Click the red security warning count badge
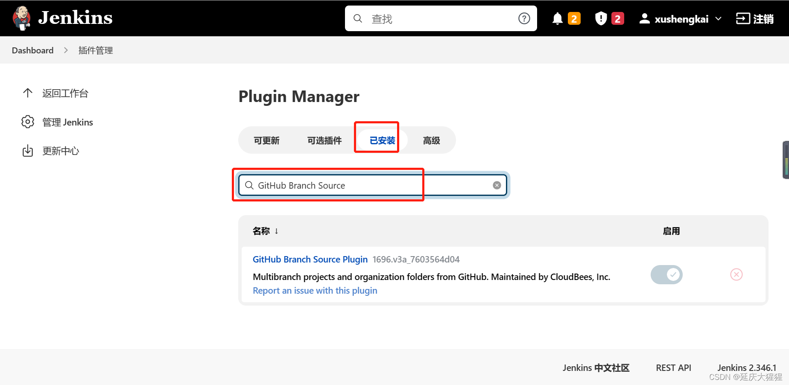 point(617,19)
